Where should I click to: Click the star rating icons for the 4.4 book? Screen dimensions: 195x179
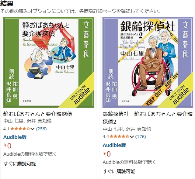click(x=119, y=137)
